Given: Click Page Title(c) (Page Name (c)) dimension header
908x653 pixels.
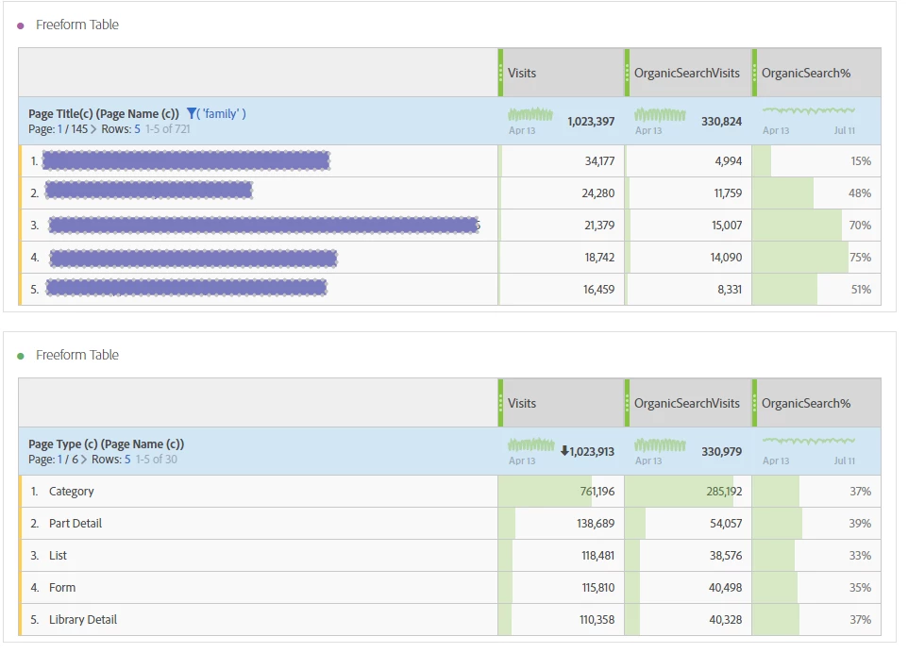Looking at the screenshot, I should (104, 113).
